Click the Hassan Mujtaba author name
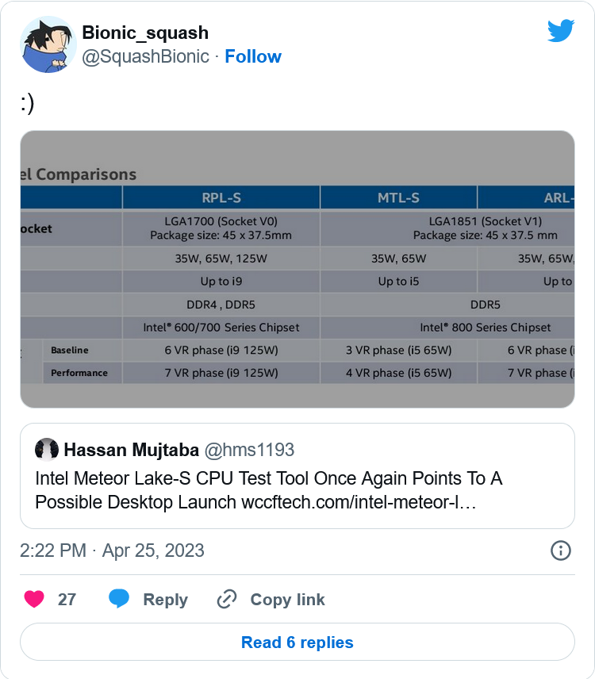This screenshot has width=595, height=679. (x=131, y=451)
